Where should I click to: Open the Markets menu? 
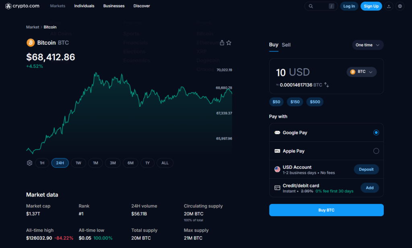[x=58, y=6]
